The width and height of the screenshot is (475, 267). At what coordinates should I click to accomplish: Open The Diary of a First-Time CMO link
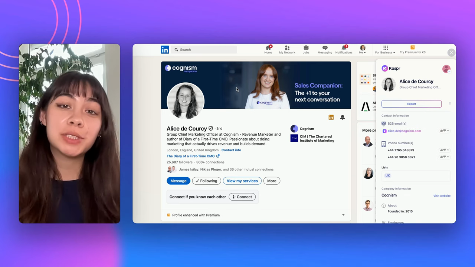[193, 156]
